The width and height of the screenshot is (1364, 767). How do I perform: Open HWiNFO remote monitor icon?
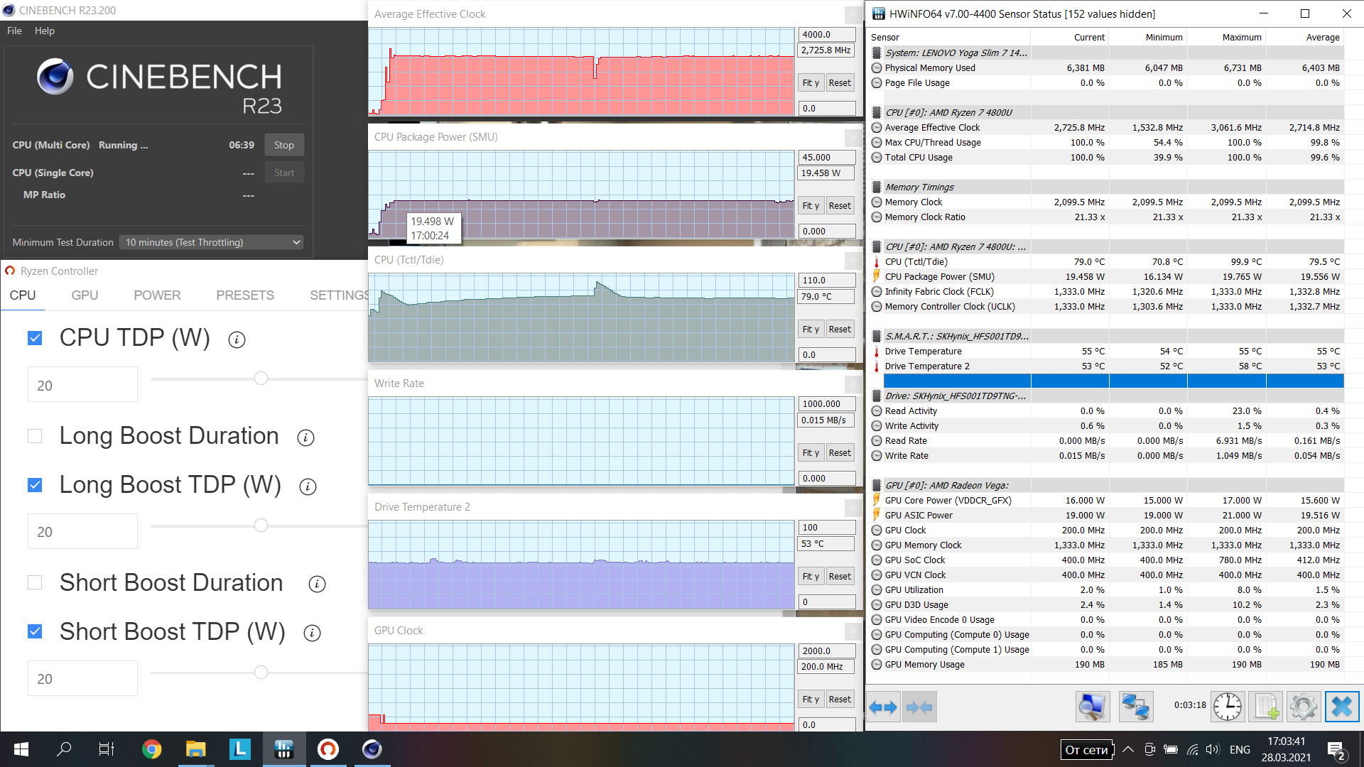pyautogui.click(x=1092, y=707)
